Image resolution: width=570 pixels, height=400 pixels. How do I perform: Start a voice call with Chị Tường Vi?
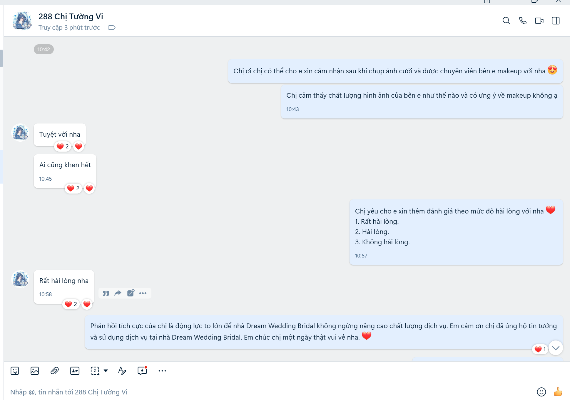coord(523,21)
